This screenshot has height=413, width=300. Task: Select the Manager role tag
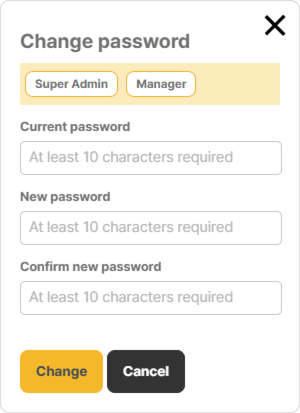pyautogui.click(x=161, y=84)
